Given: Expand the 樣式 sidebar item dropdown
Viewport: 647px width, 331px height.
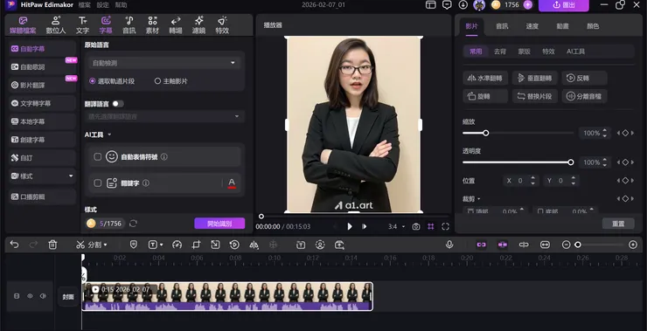Looking at the screenshot, I should coord(71,176).
